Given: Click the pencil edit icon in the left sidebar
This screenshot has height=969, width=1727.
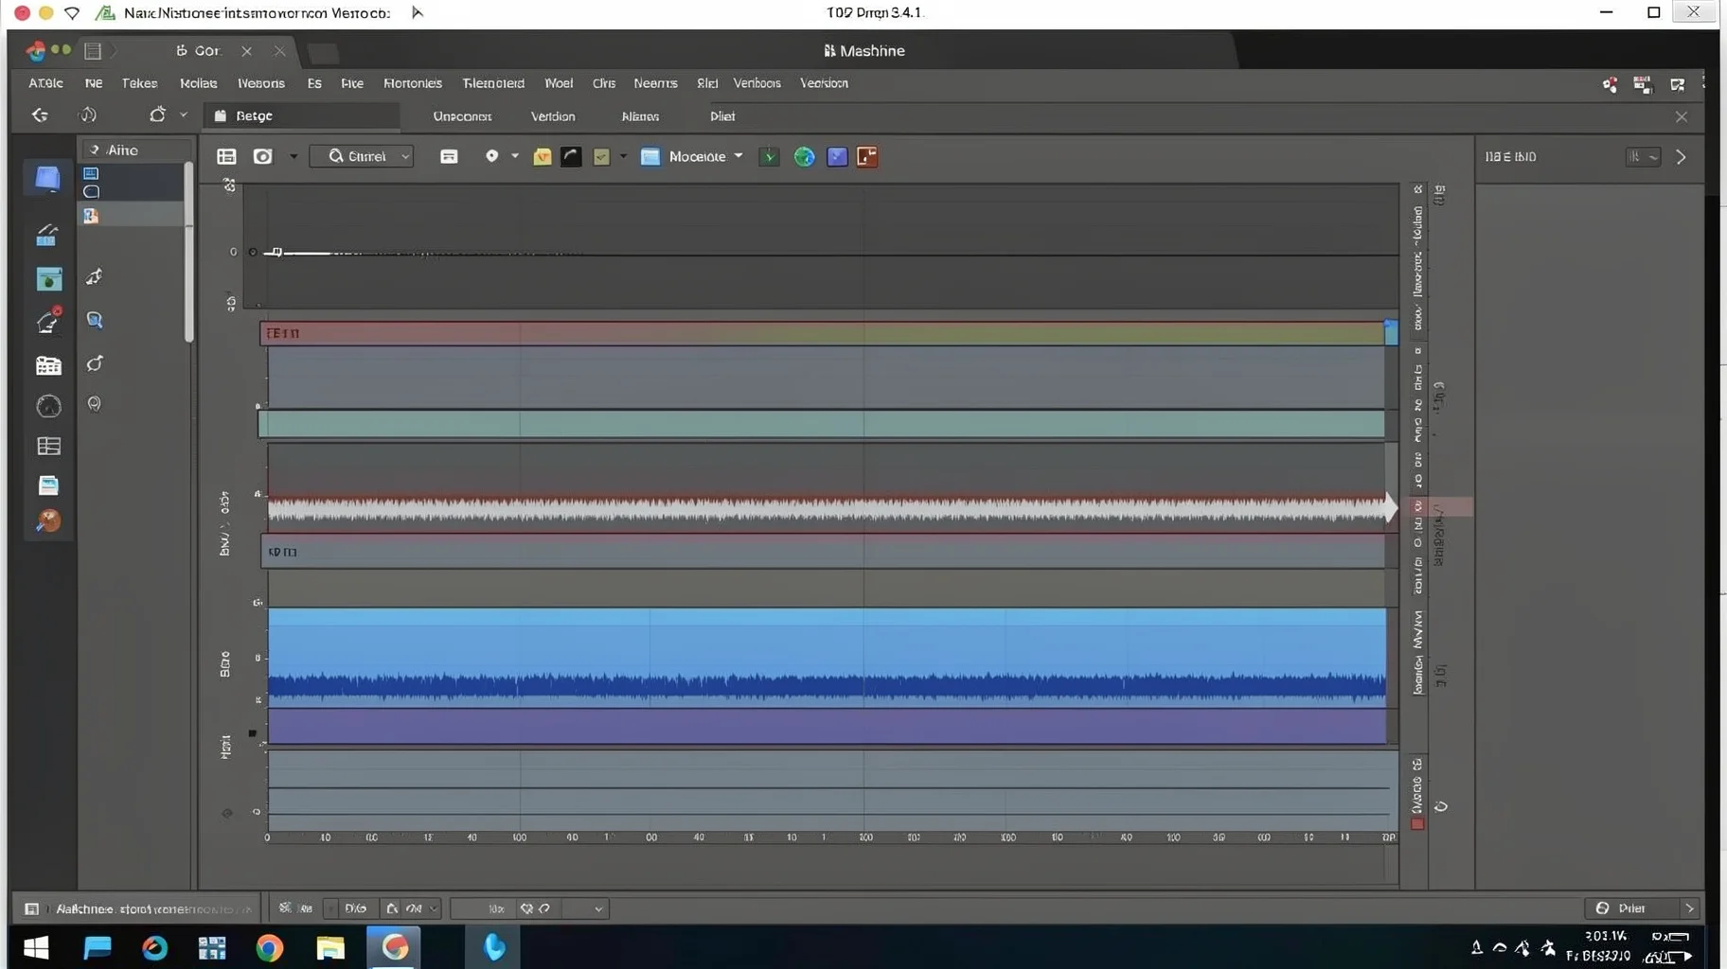Looking at the screenshot, I should click(x=47, y=234).
